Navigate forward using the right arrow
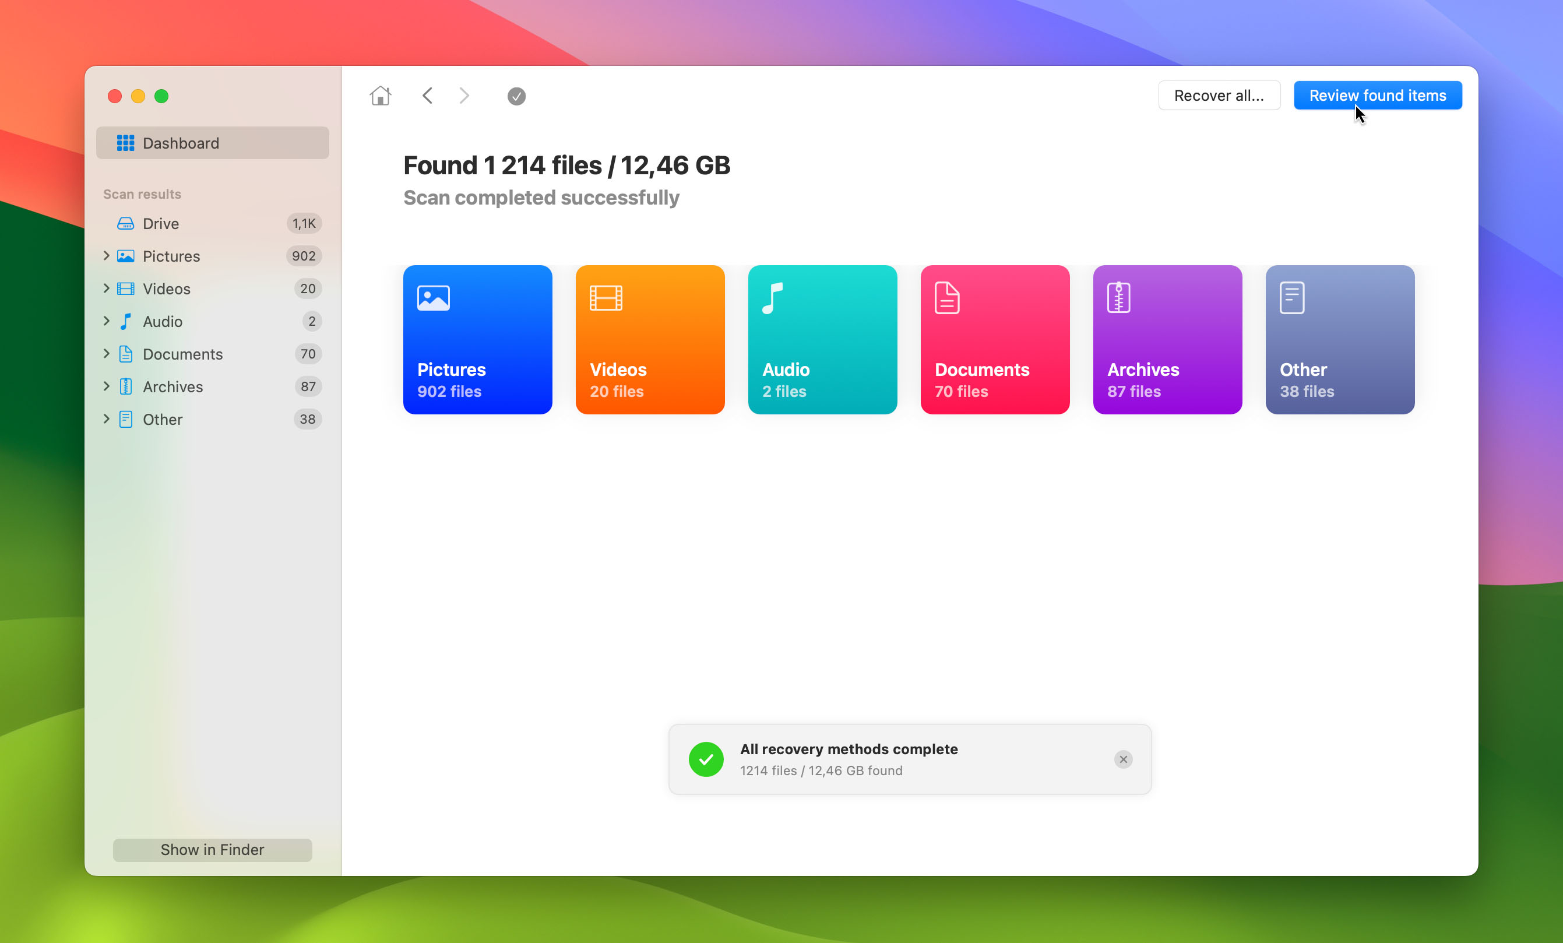This screenshot has height=943, width=1563. pos(463,96)
